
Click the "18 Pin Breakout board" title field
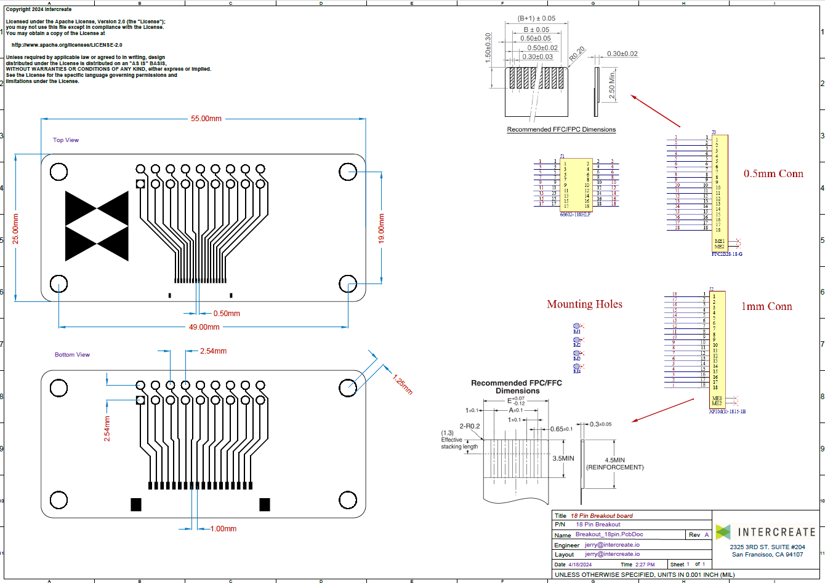click(602, 515)
